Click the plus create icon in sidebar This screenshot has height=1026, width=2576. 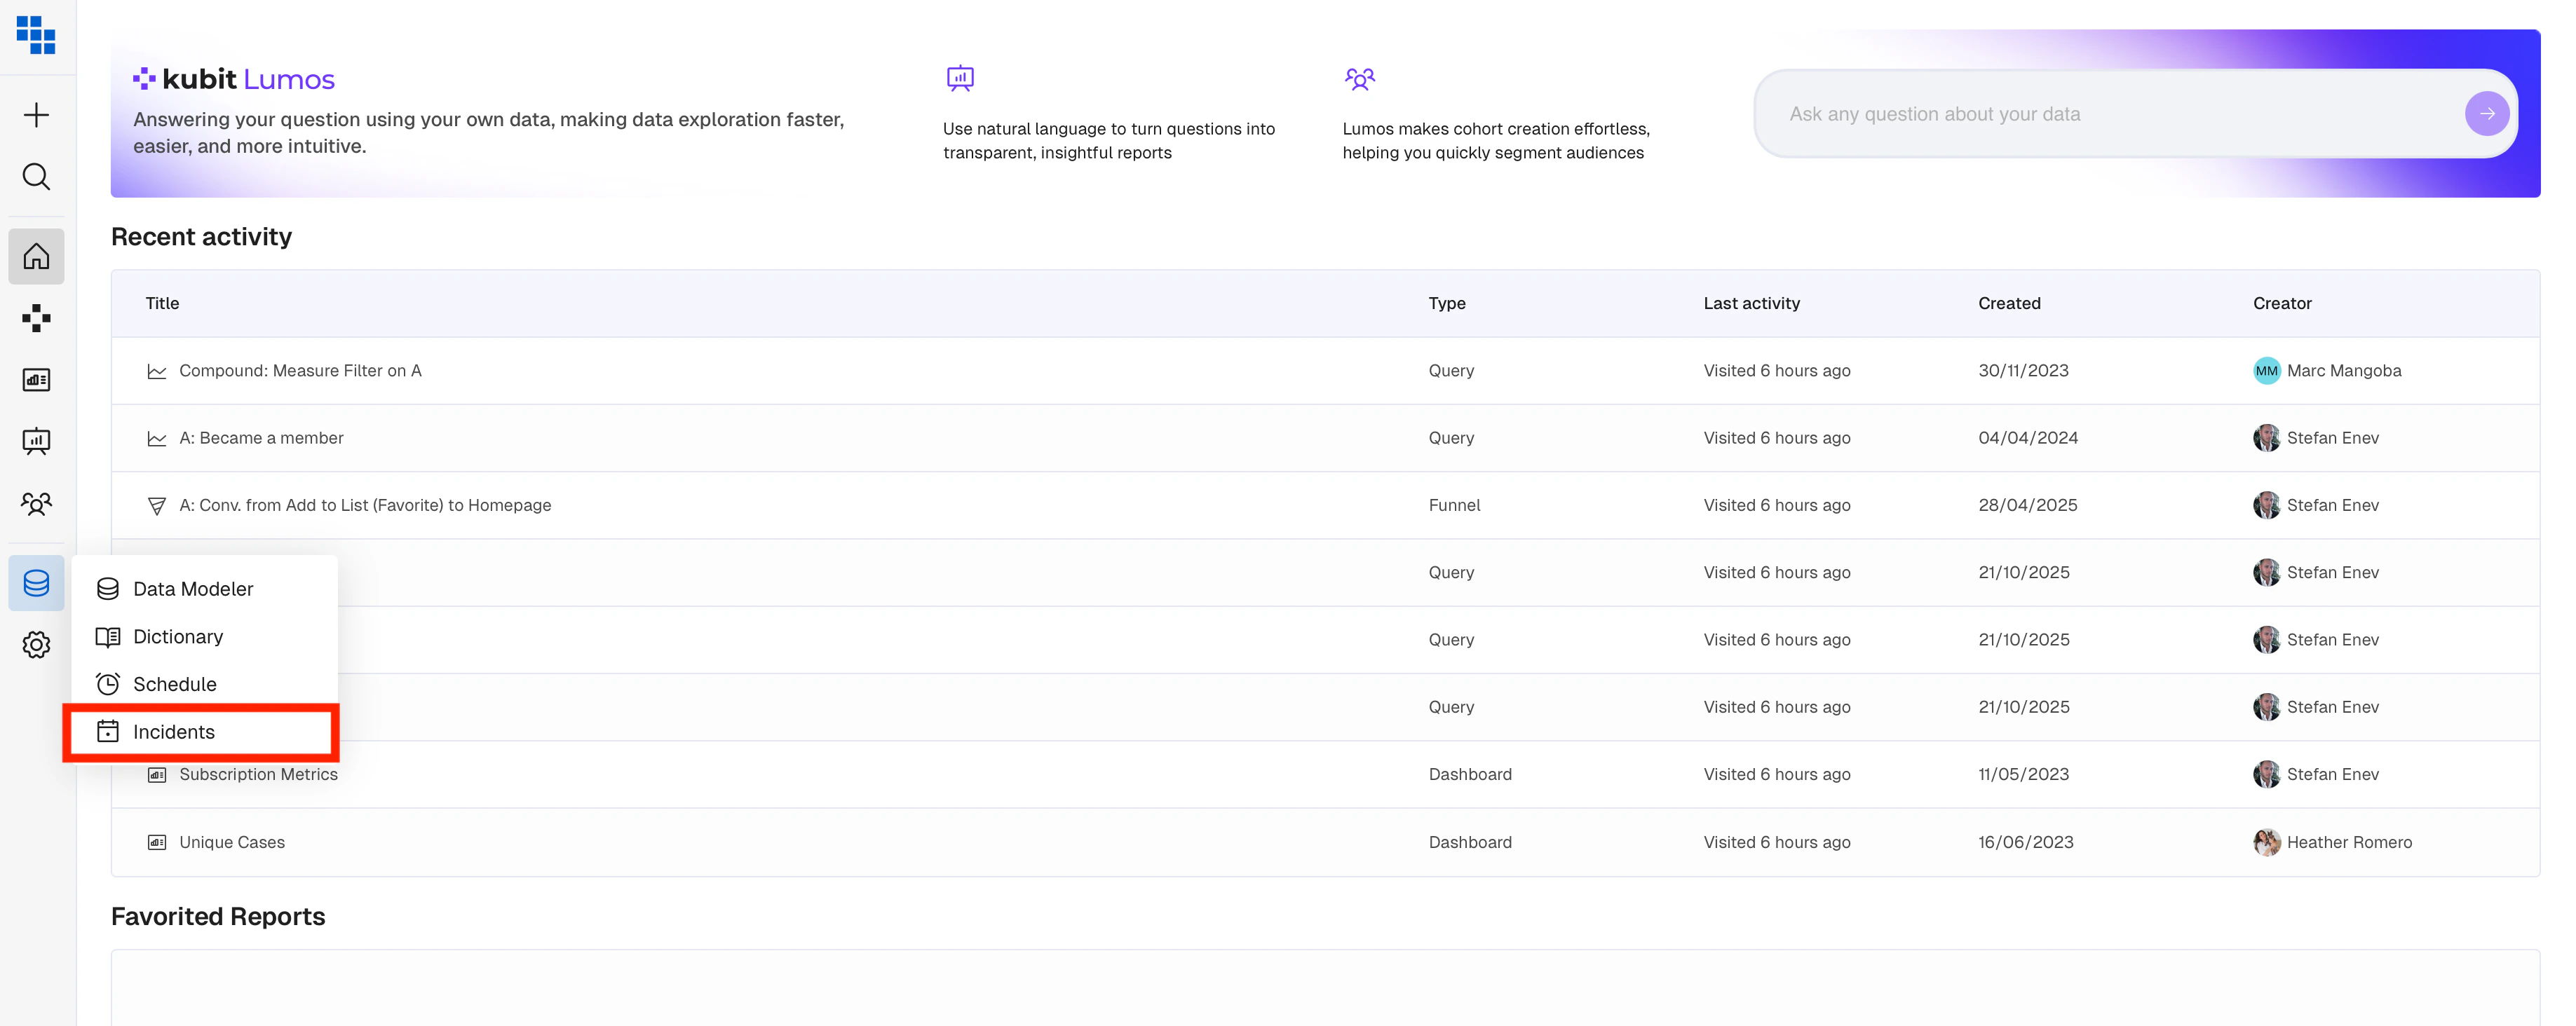pyautogui.click(x=36, y=115)
